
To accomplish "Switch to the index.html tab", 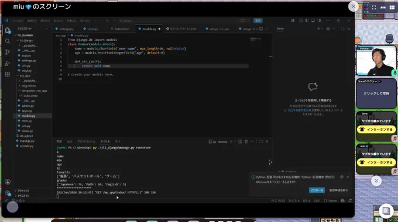I will click(120, 29).
